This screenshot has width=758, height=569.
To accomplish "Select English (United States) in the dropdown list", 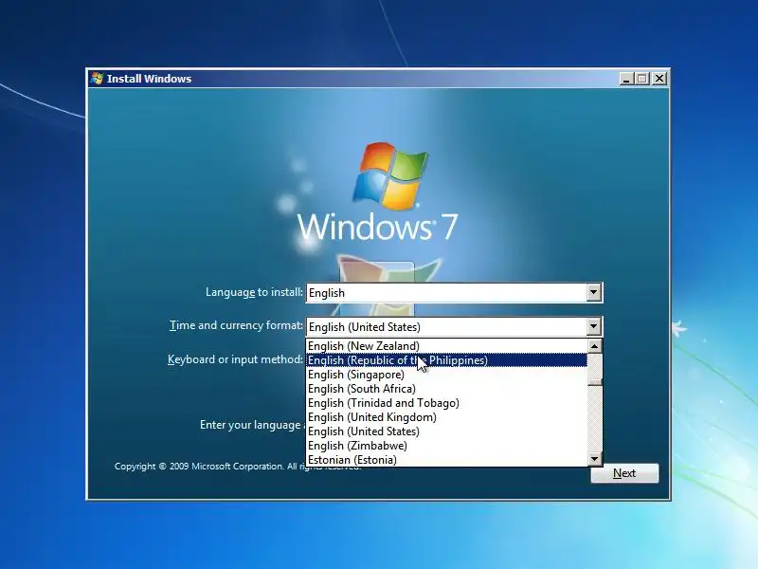I will tap(446, 431).
